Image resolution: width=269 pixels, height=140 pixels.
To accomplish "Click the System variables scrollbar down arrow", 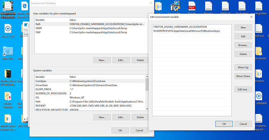I will point(147,108).
